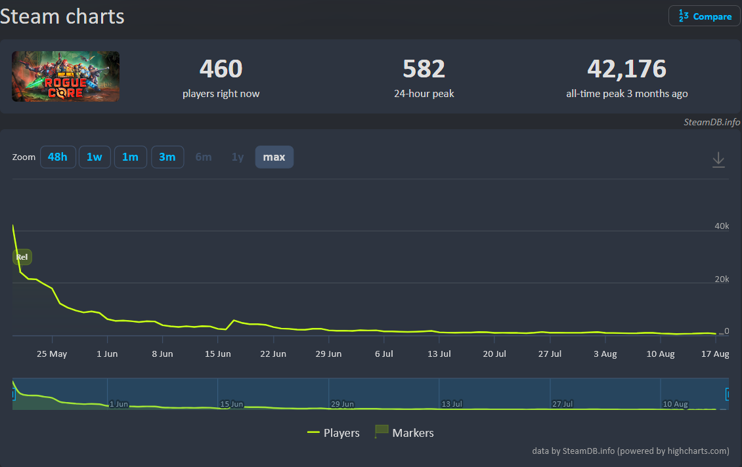The width and height of the screenshot is (742, 467).
Task: Click the Steam charts heading
Action: [x=62, y=16]
